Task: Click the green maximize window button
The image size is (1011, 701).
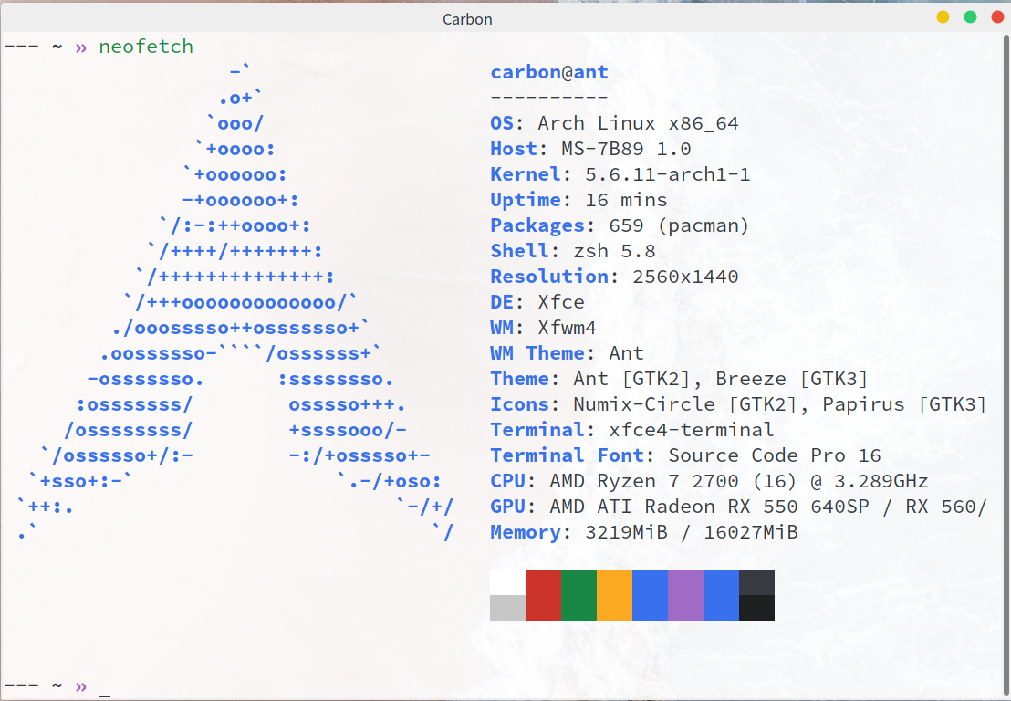Action: point(970,17)
